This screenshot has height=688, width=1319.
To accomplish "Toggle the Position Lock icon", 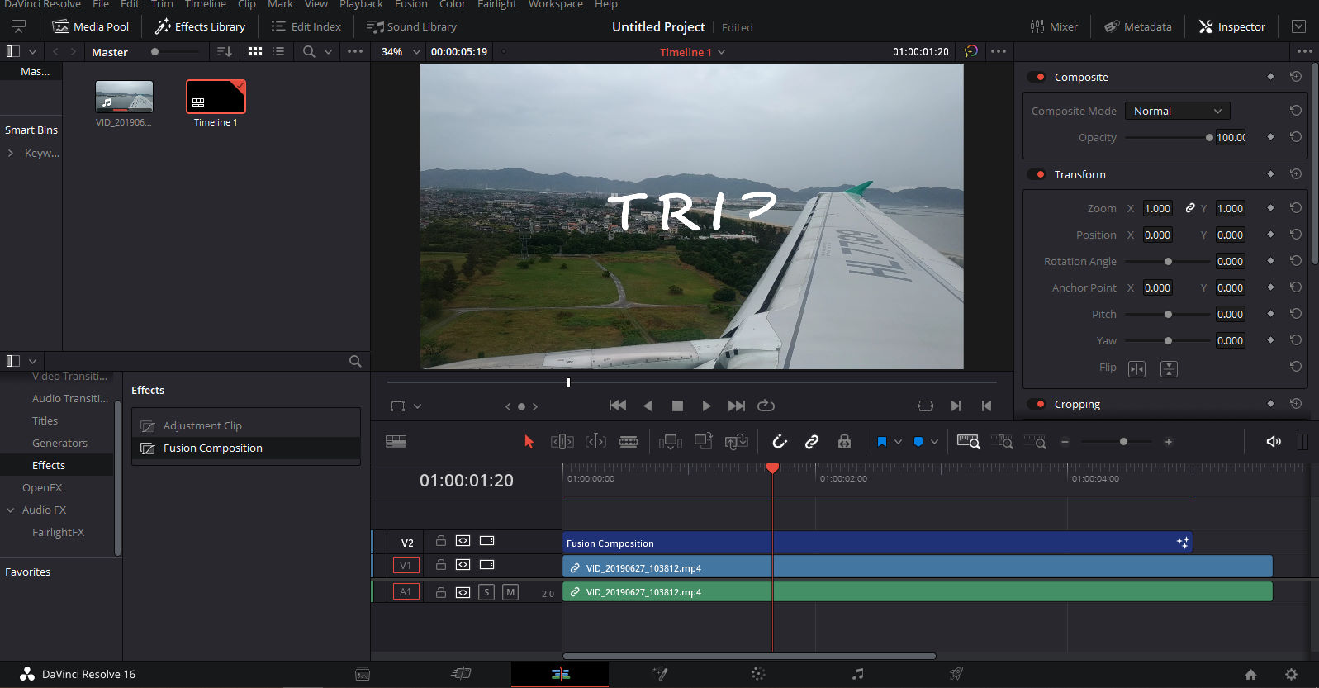I will (x=844, y=442).
